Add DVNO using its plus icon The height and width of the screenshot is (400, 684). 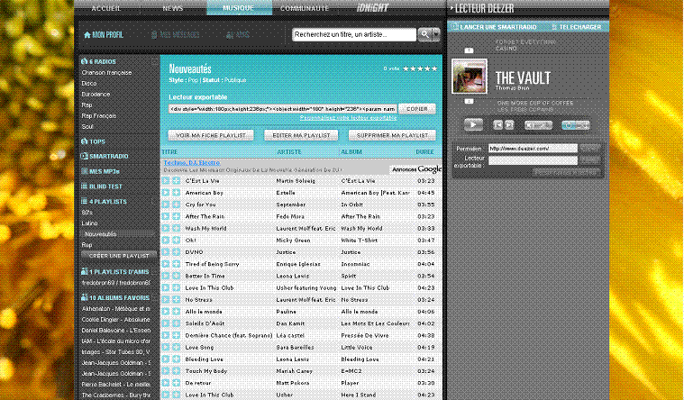[177, 251]
